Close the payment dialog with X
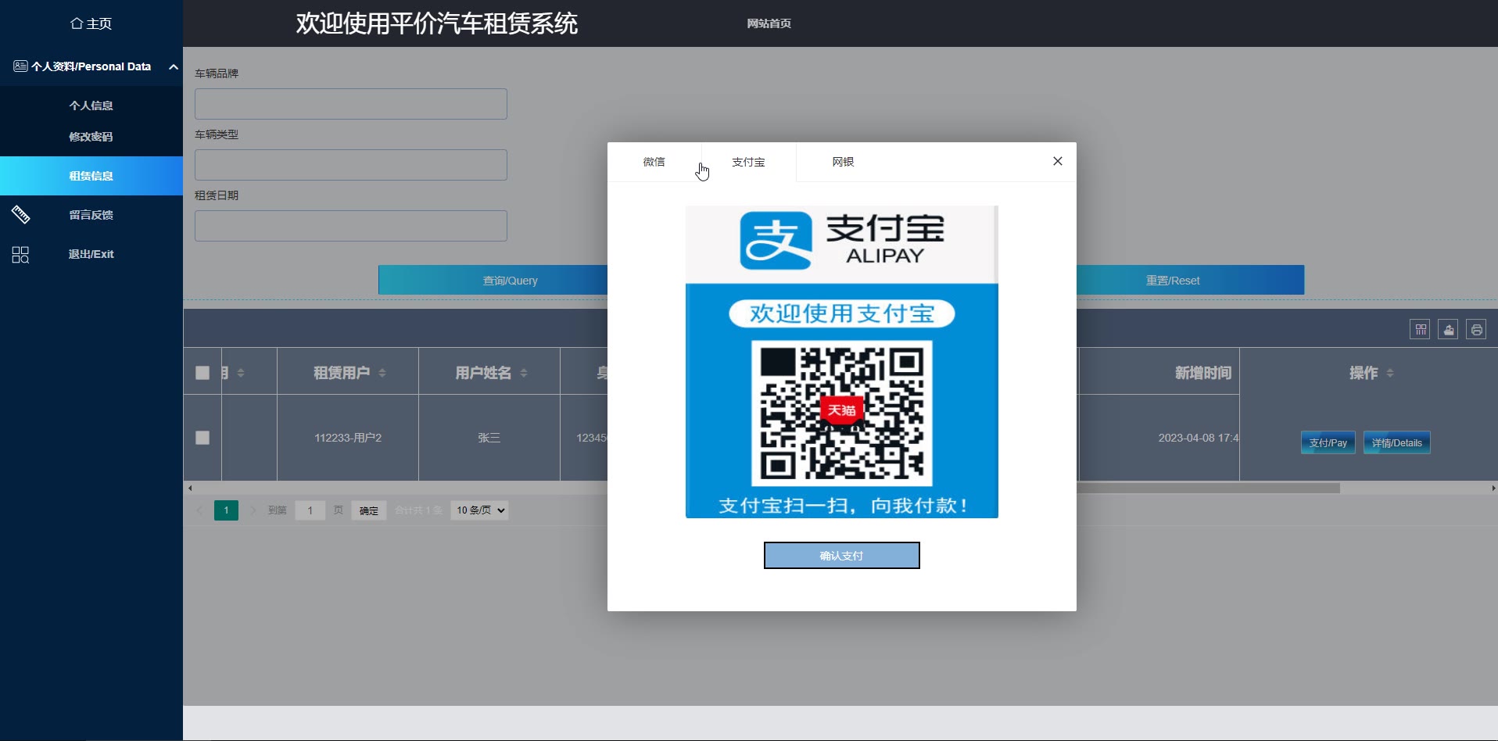Image resolution: width=1498 pixels, height=741 pixels. click(x=1058, y=161)
